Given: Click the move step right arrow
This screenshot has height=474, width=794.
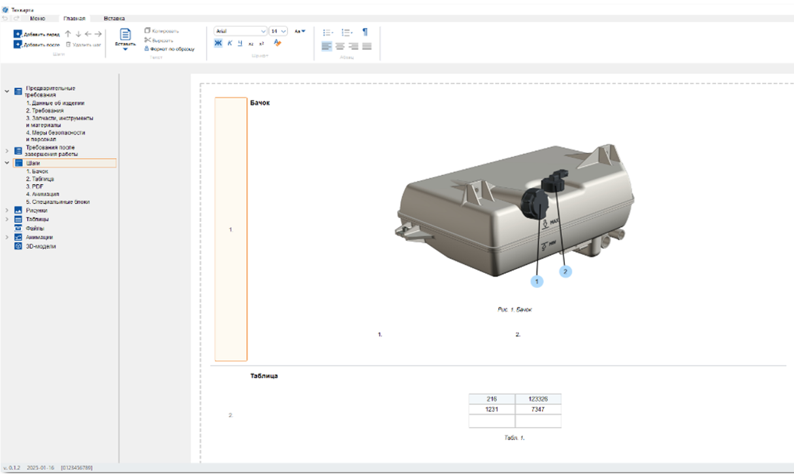Looking at the screenshot, I should coord(98,33).
